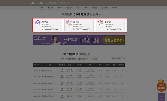Screen dimensions: 167x101
Task: Click address 寶興路103號15樓之10
Action: (49, 96)
